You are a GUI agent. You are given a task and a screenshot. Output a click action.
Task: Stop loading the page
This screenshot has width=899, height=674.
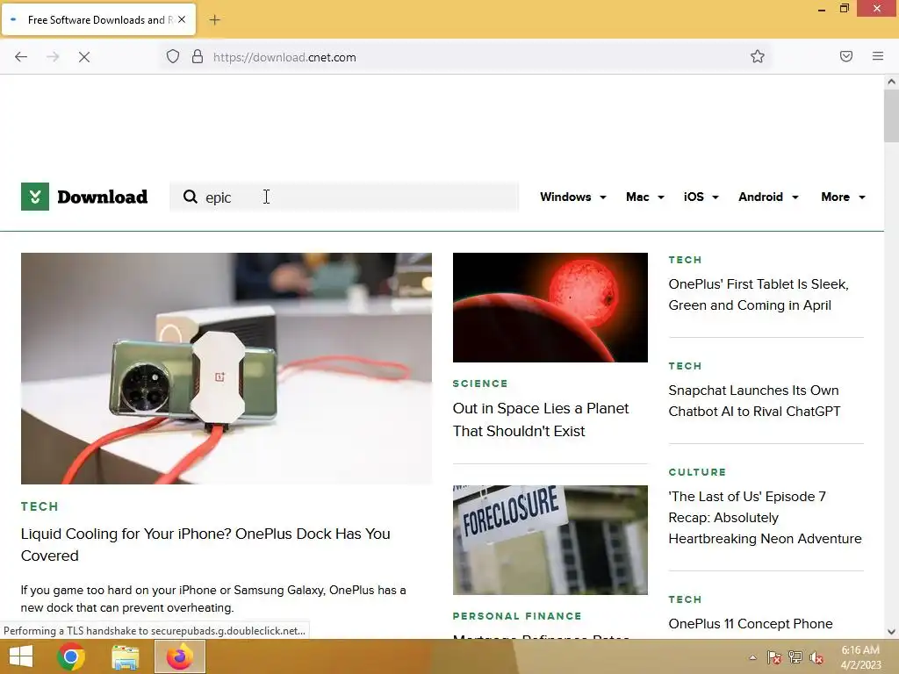(84, 57)
